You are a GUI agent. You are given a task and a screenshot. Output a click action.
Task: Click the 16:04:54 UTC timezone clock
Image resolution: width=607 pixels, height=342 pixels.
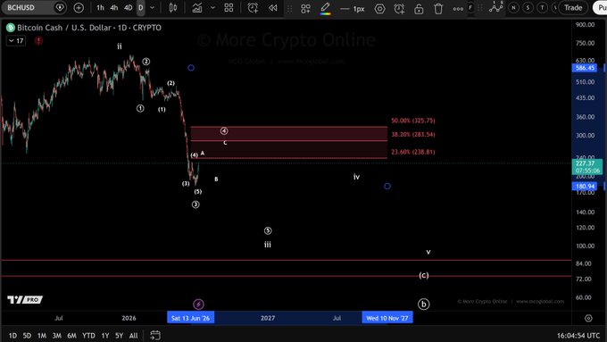pyautogui.click(x=578, y=336)
